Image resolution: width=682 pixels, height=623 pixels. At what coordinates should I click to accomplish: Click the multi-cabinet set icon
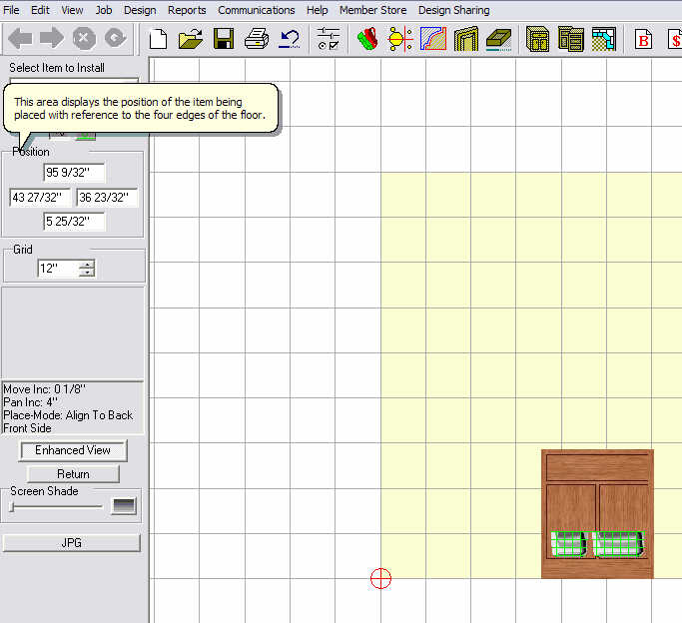[x=570, y=39]
